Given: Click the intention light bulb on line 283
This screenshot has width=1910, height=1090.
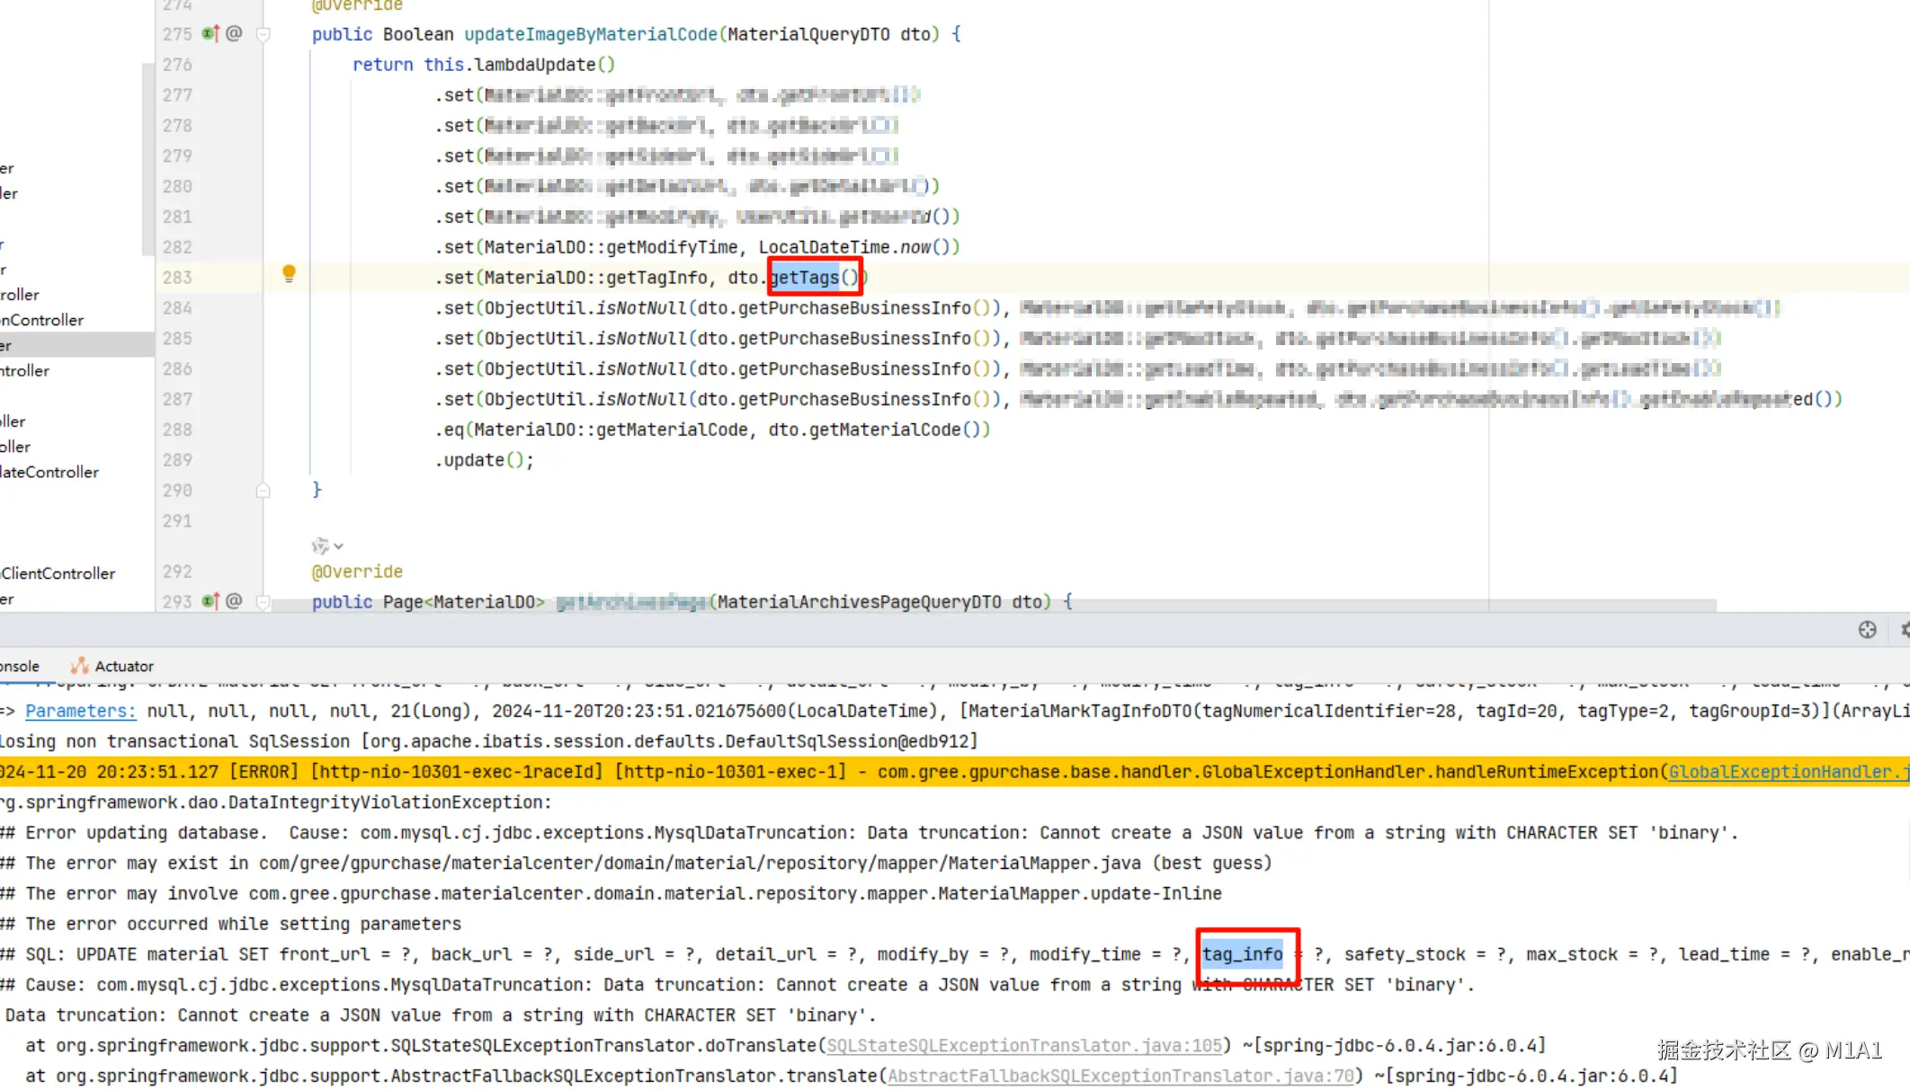Looking at the screenshot, I should click(289, 273).
